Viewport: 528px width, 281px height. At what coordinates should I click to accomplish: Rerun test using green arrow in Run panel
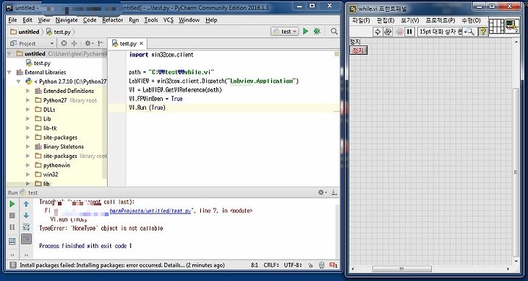pyautogui.click(x=12, y=204)
